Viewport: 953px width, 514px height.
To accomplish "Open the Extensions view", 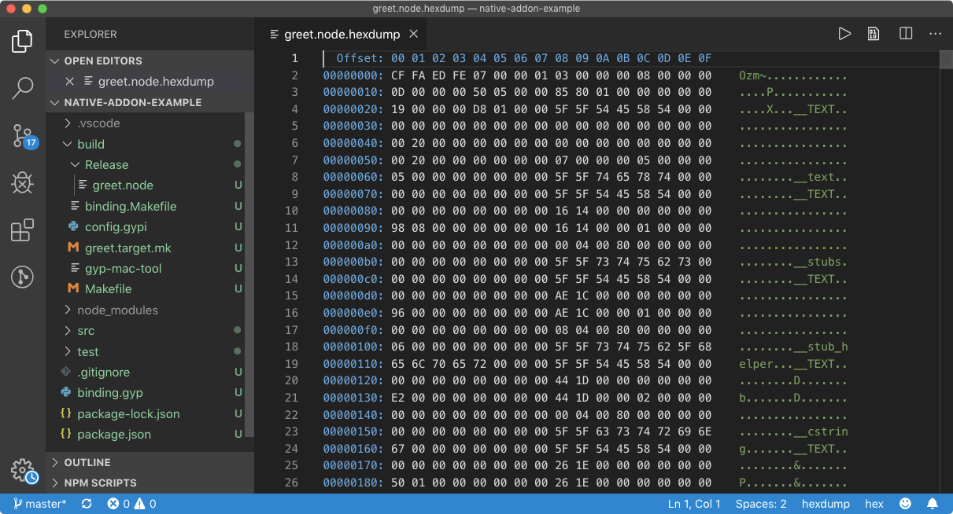I will pyautogui.click(x=23, y=229).
